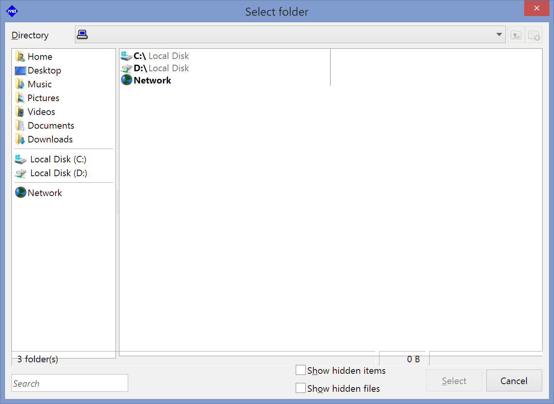Toggle the Show hidden files checkbox

pos(301,388)
